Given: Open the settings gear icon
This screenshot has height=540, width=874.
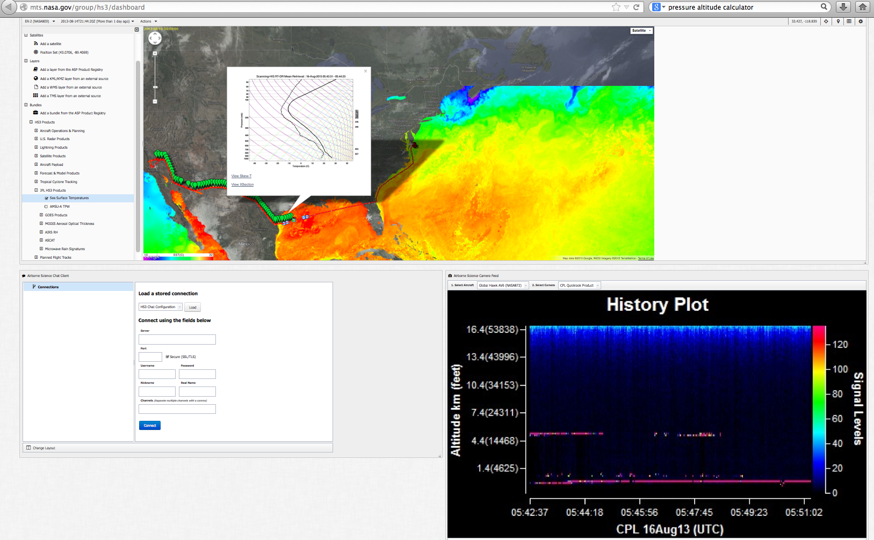Looking at the screenshot, I should point(861,21).
